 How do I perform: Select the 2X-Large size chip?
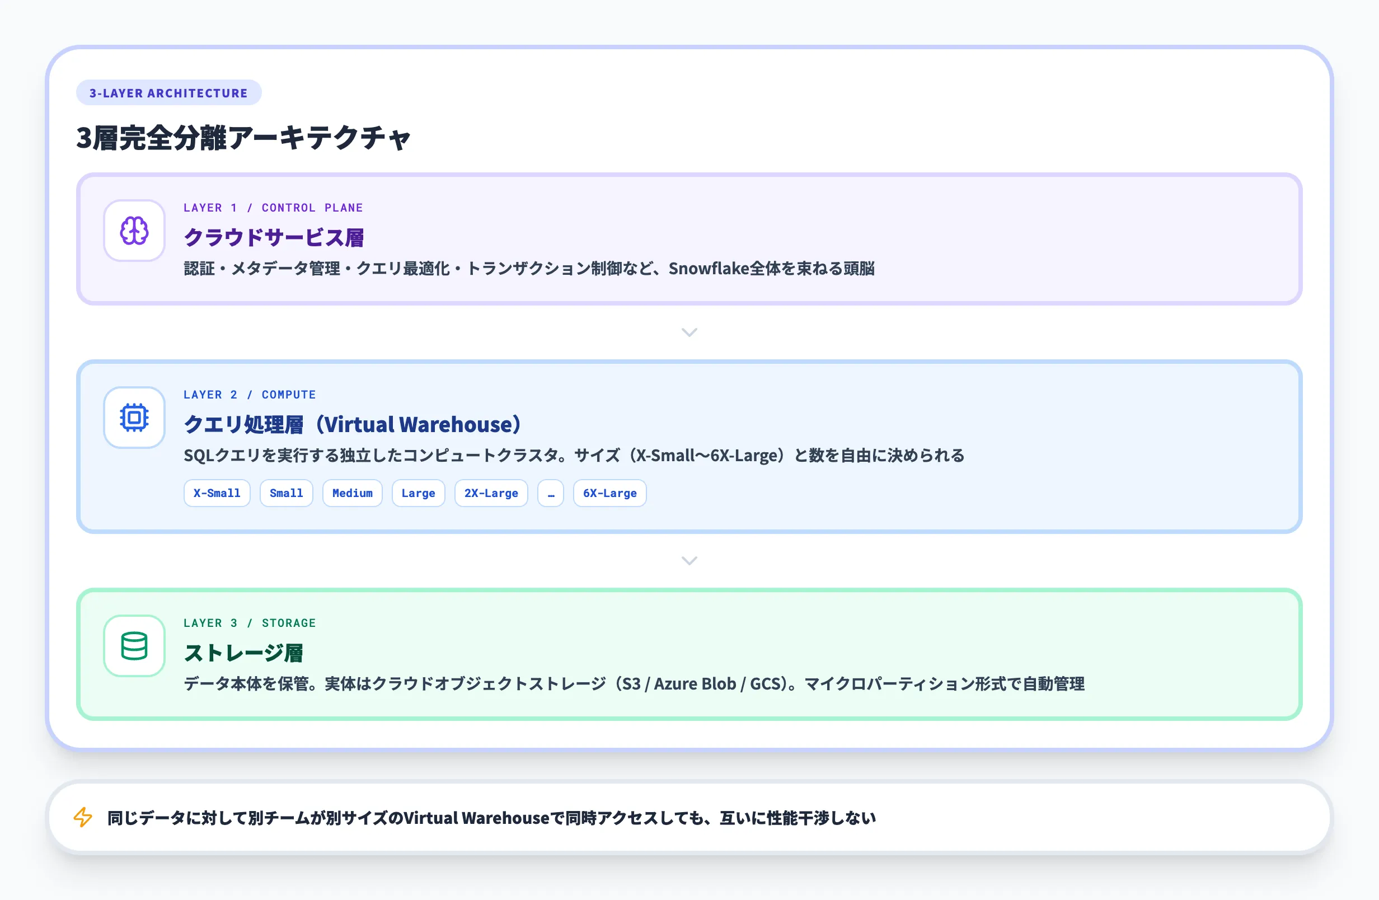tap(491, 493)
